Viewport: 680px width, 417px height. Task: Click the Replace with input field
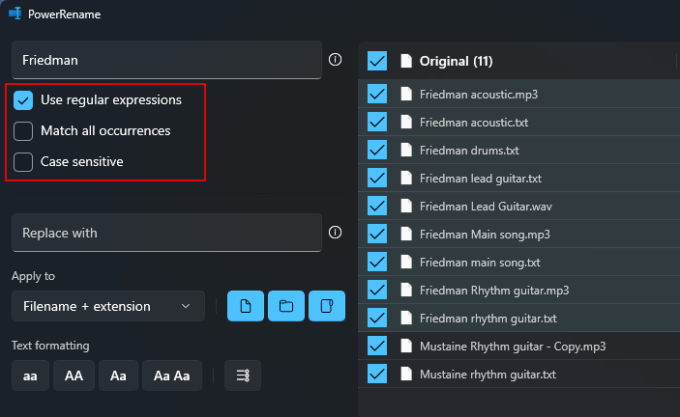[x=166, y=233]
